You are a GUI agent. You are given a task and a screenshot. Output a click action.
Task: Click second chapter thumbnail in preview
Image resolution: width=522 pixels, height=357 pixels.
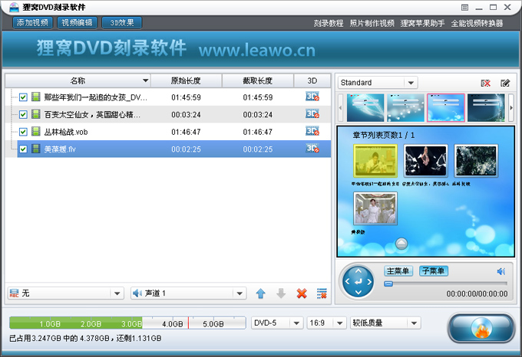tap(425, 161)
